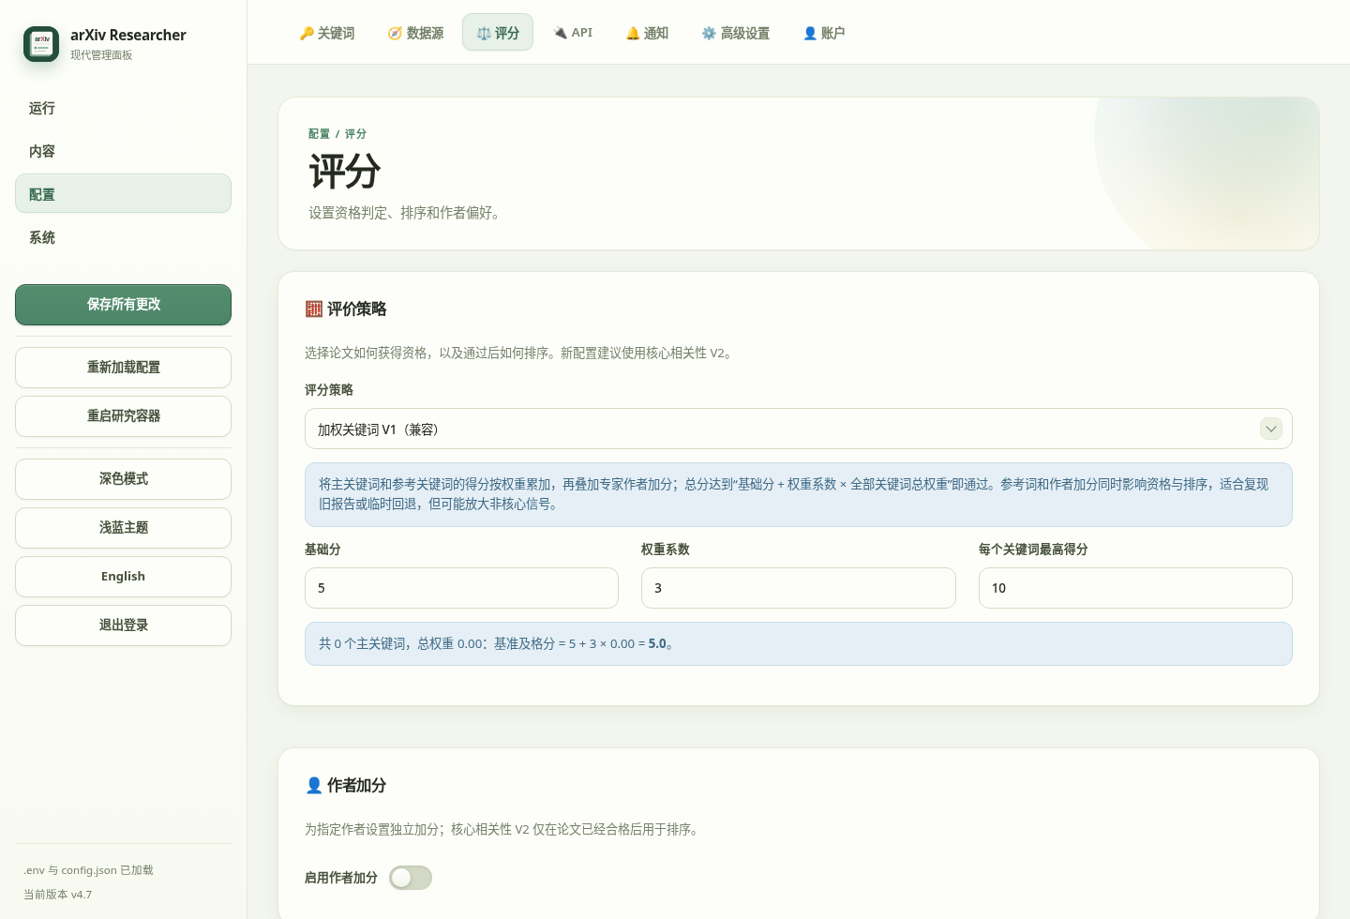
Task: Click the 权重系数 input field
Action: pos(799,588)
